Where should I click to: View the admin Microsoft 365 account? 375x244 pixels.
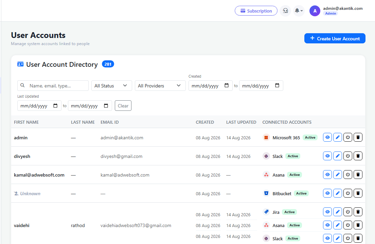[x=327, y=137]
